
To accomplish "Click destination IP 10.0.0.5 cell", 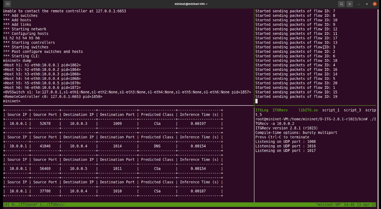I will pos(78,169).
